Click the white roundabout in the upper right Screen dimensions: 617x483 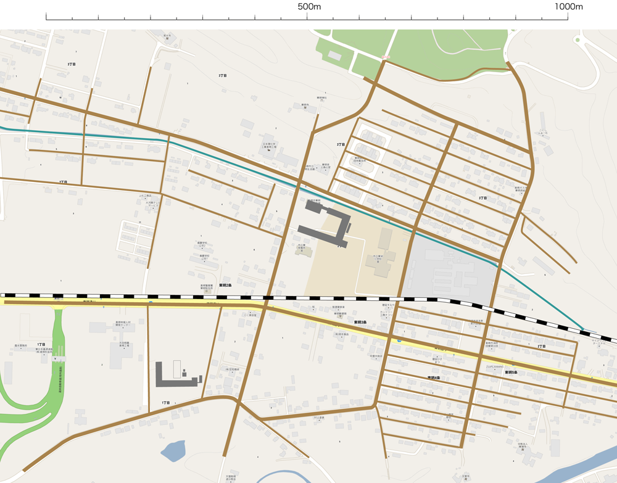(x=577, y=40)
